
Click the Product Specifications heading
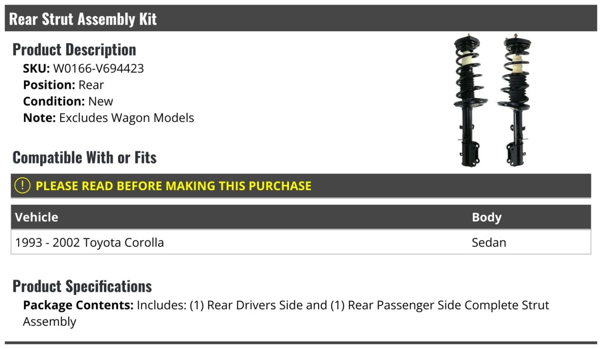click(82, 286)
